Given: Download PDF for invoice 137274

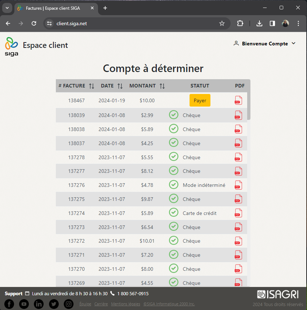Looking at the screenshot, I should point(239,213).
